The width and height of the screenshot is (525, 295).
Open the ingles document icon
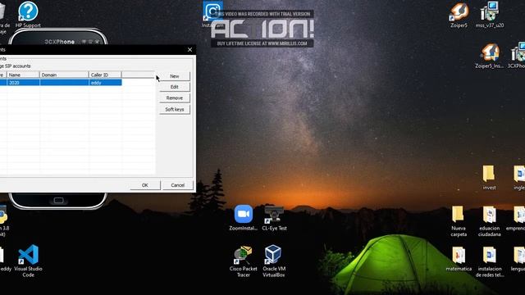[x=519, y=178]
